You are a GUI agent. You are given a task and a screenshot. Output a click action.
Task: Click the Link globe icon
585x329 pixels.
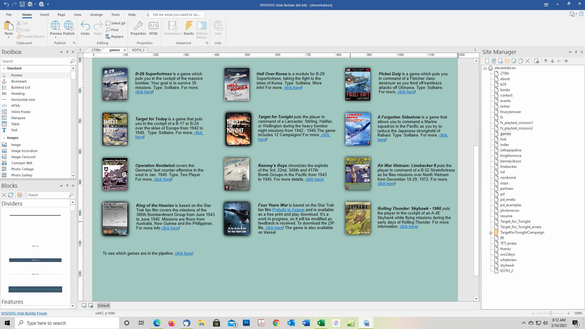tap(218, 26)
